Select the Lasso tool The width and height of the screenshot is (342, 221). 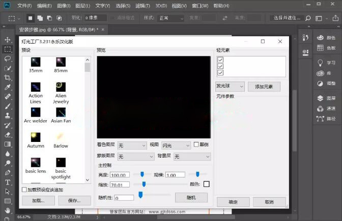(8, 59)
